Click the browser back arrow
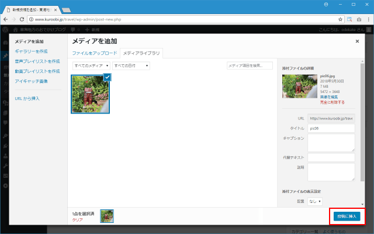The height and width of the screenshot is (234, 374). (x=6, y=19)
